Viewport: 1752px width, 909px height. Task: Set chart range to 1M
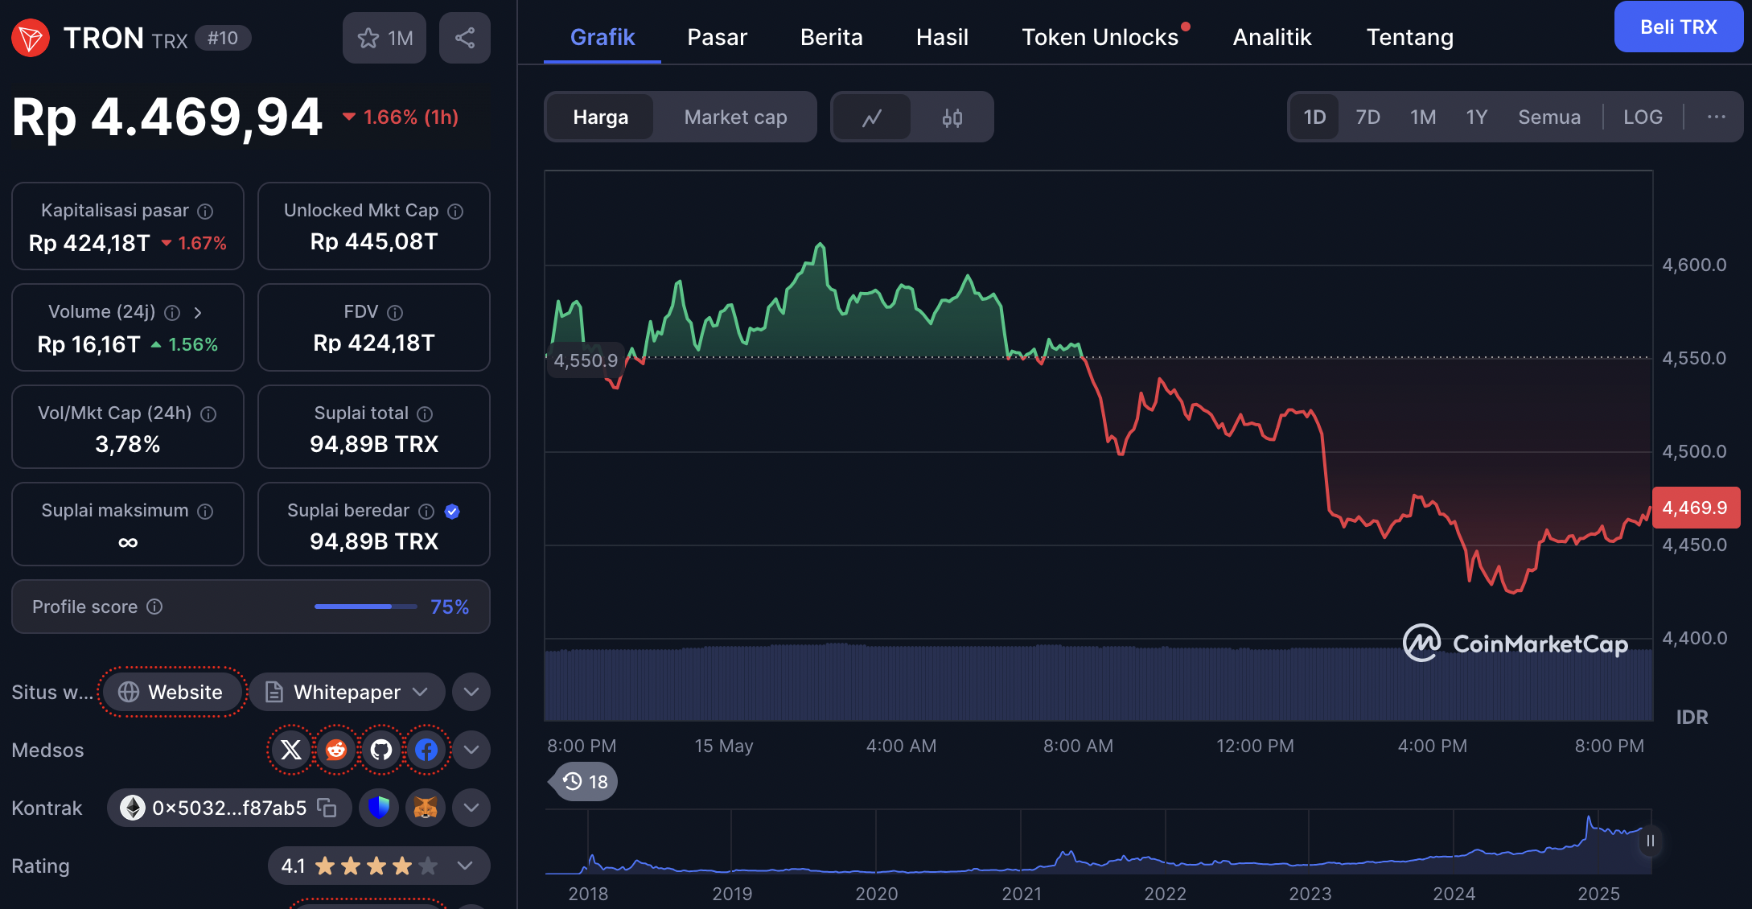pos(1423,117)
